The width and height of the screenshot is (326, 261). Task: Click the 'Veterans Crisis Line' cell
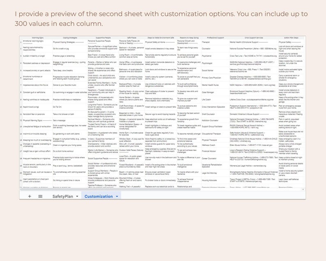click(x=254, y=70)
